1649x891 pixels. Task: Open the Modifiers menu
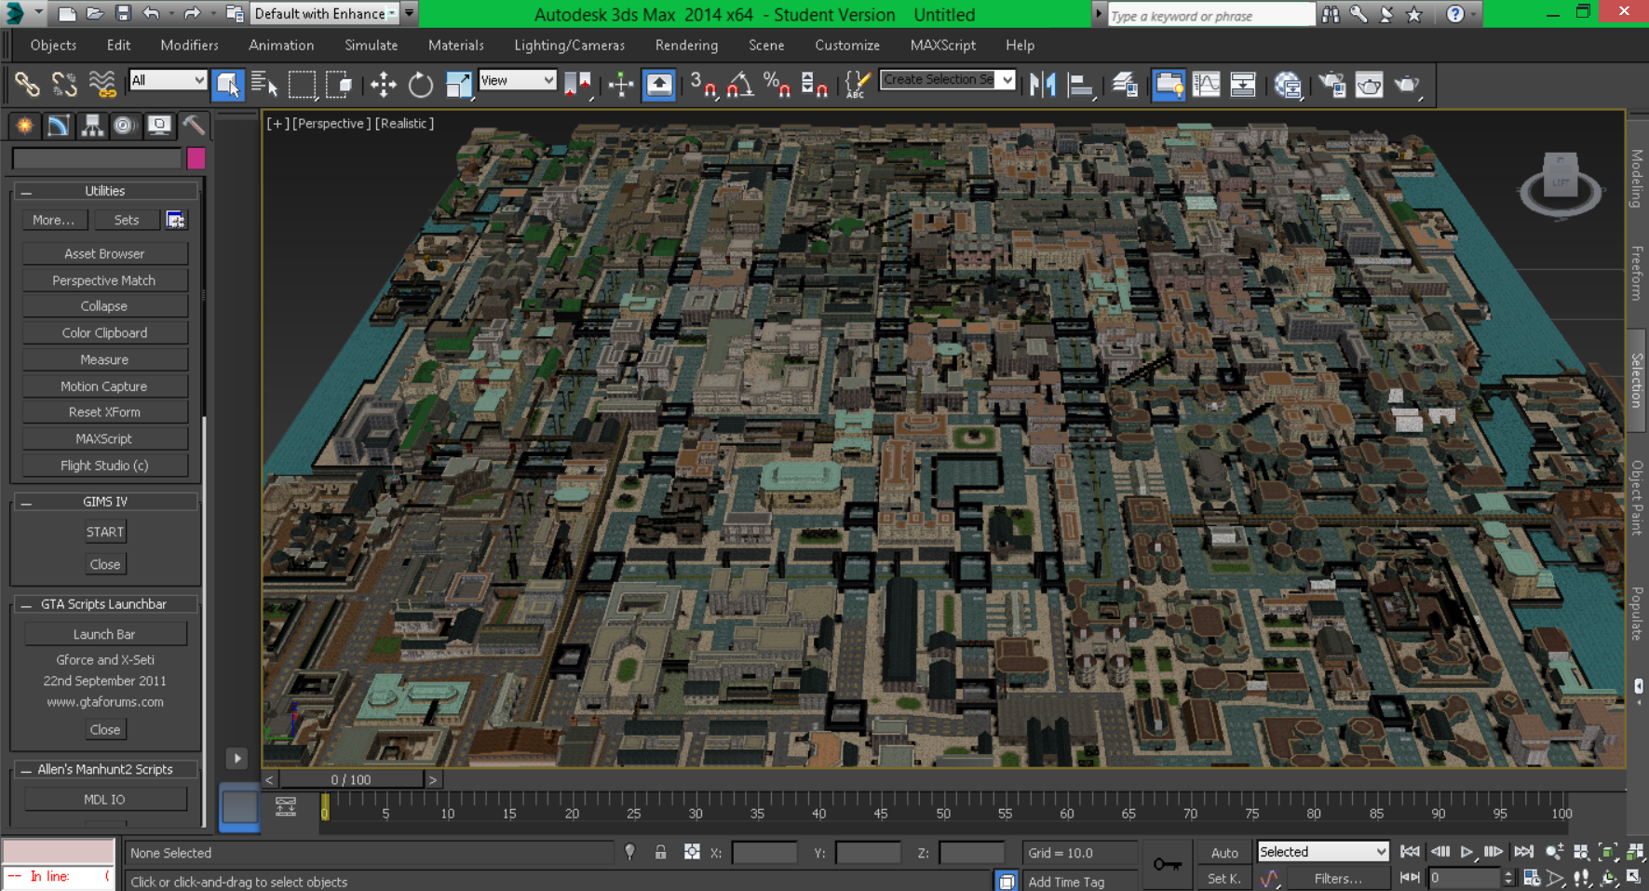pyautogui.click(x=189, y=45)
